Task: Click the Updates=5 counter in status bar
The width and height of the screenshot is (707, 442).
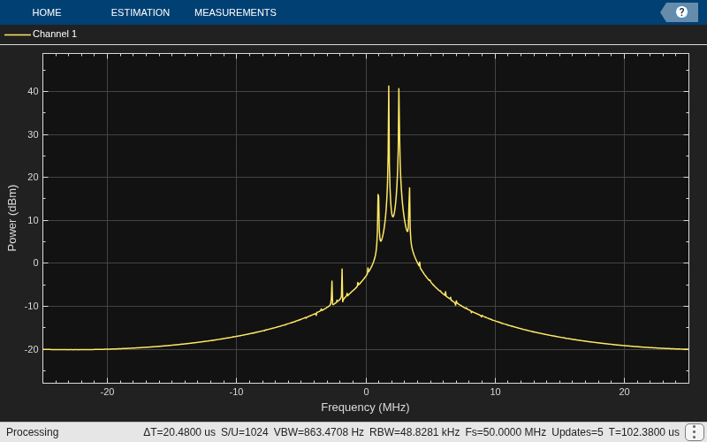Action: click(577, 432)
